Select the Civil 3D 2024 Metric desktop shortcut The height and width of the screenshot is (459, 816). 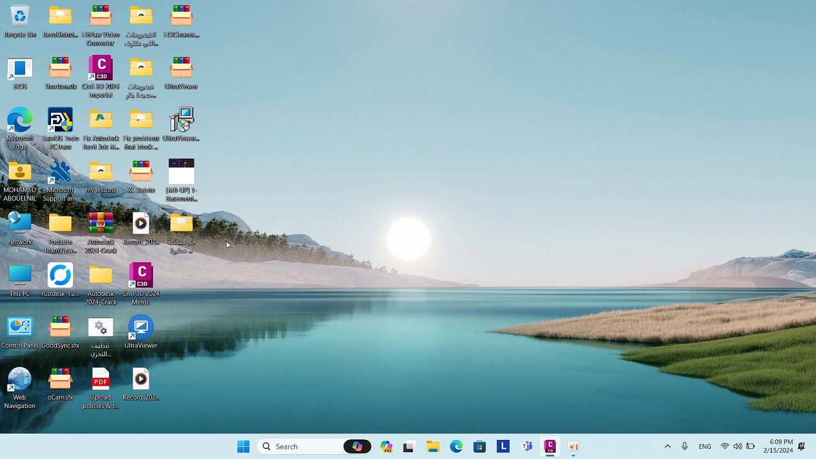tap(140, 276)
